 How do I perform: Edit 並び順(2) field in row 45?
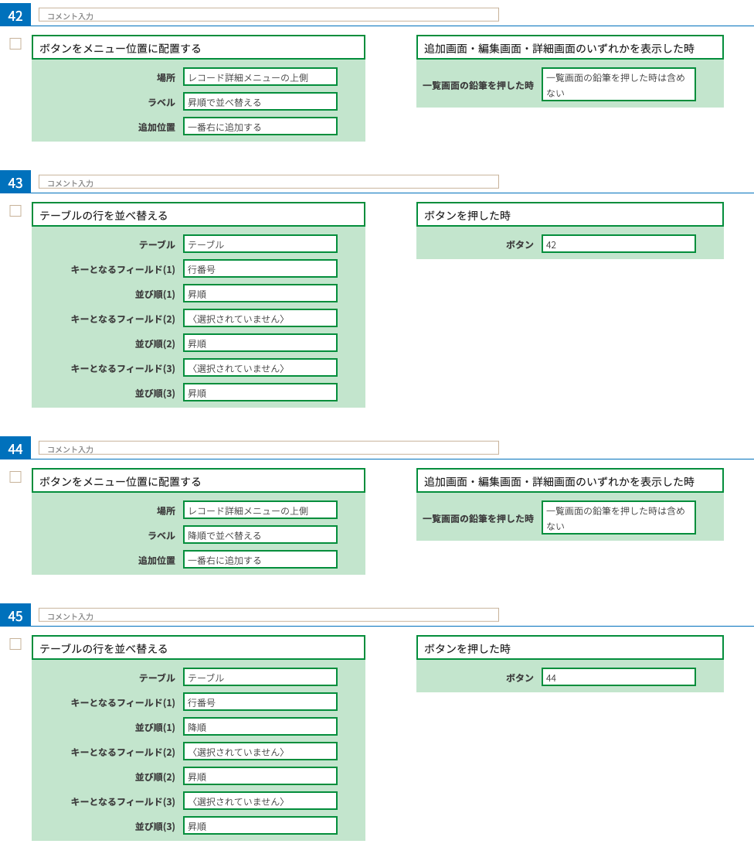[260, 776]
